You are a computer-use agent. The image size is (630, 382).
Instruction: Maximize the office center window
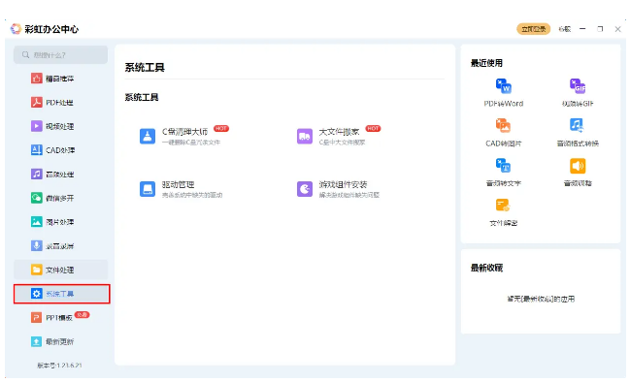[600, 29]
